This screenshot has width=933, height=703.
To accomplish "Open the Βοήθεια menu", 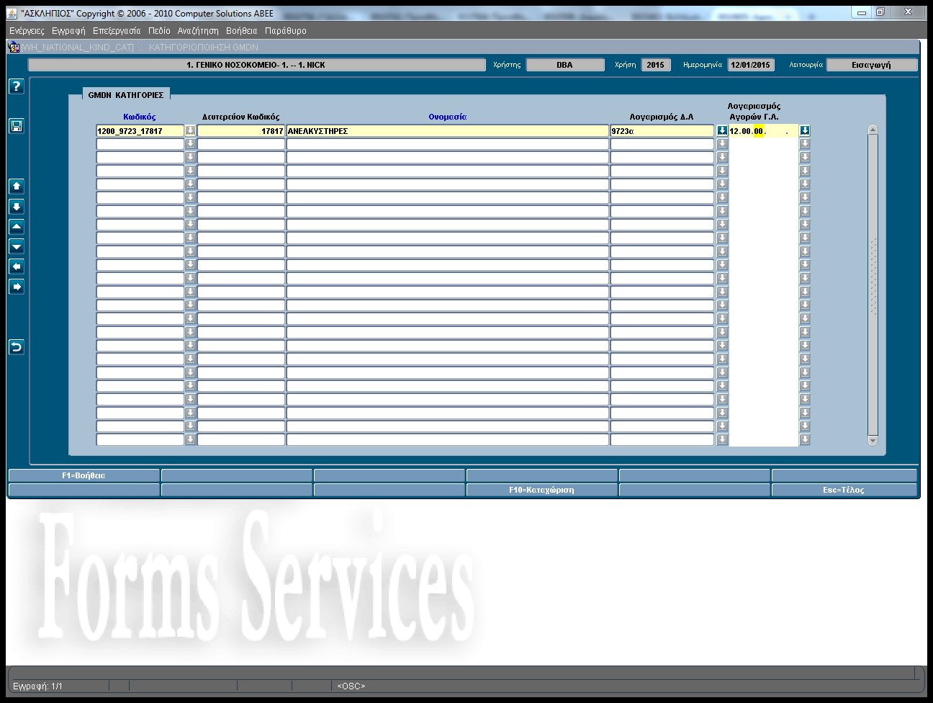I will coord(241,31).
